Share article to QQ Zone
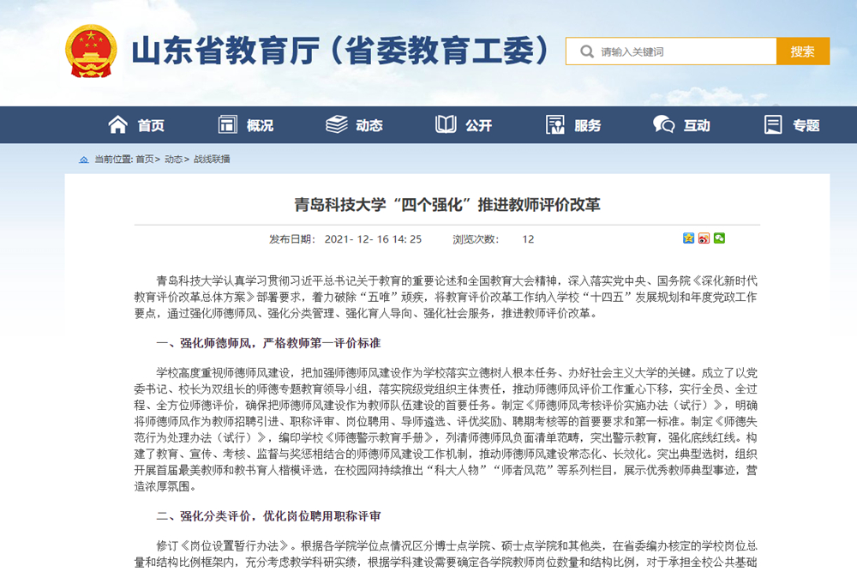 688,238
